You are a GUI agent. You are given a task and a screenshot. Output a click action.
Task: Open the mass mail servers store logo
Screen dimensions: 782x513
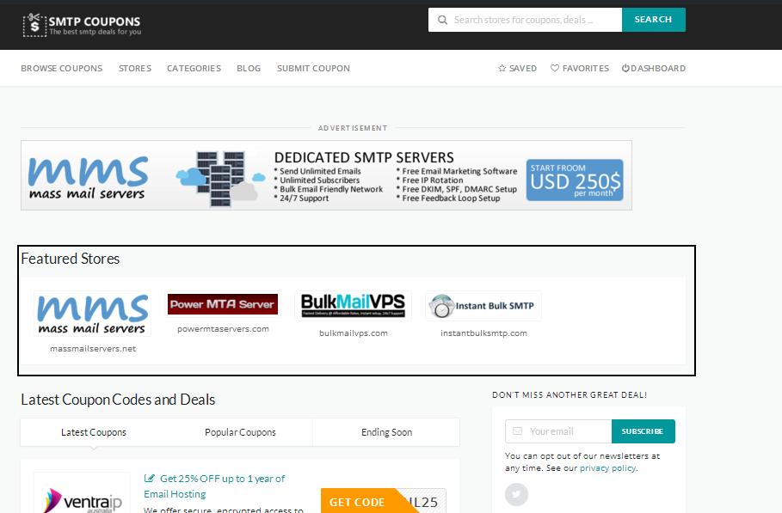coord(92,314)
